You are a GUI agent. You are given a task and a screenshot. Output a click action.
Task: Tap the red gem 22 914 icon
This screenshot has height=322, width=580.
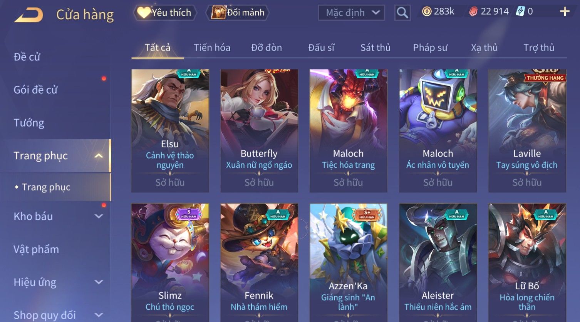click(x=473, y=12)
